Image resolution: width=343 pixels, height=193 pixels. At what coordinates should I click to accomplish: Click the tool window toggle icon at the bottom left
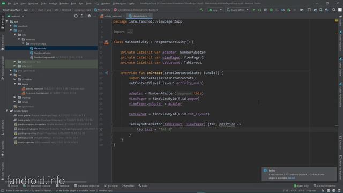pos(2,191)
